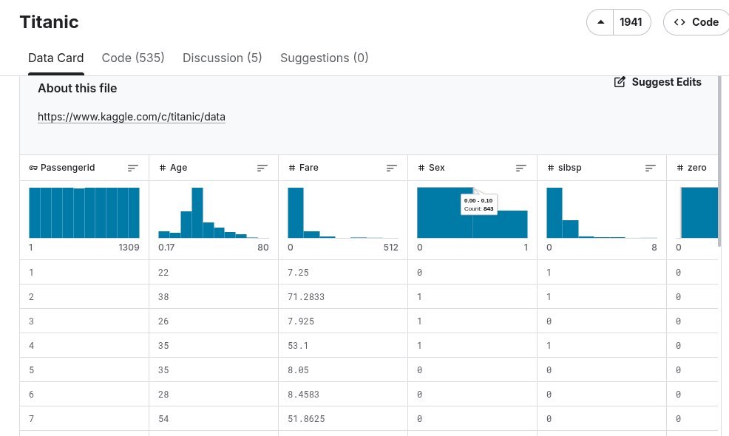729x436 pixels.
Task: Open the Code (535) tab
Action: click(133, 58)
